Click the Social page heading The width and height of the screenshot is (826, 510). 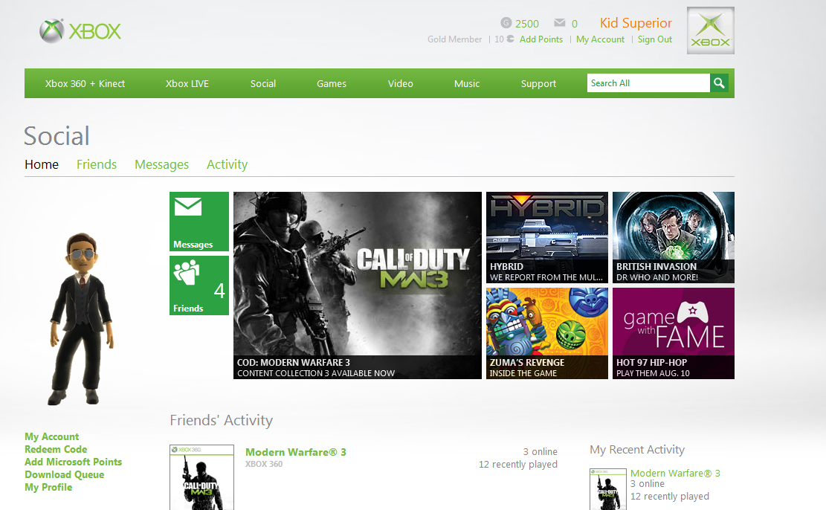57,136
